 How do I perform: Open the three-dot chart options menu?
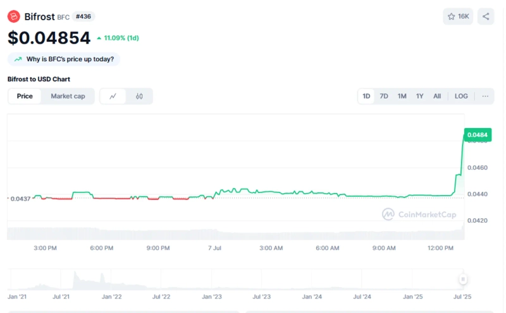pyautogui.click(x=485, y=97)
